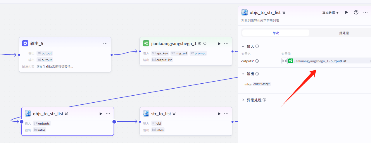Open more options on the 输出_5 node
This screenshot has height=143, width=371.
click(105, 44)
